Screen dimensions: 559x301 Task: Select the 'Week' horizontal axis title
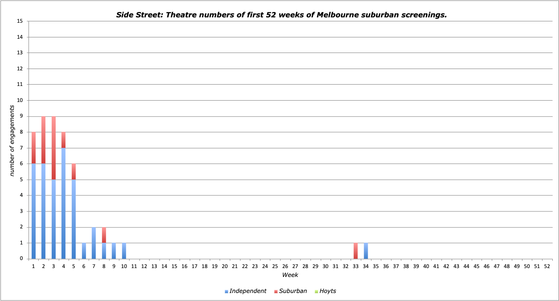(x=290, y=275)
